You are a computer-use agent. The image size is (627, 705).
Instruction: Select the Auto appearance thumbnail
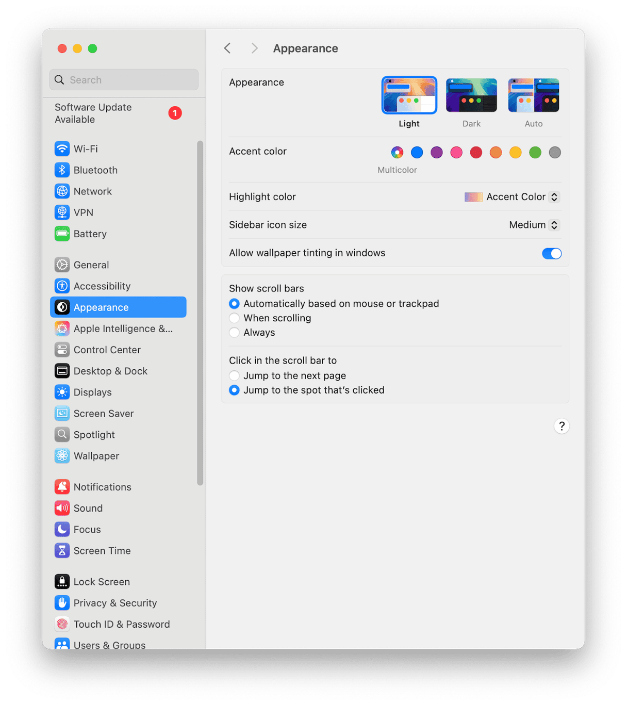(x=534, y=95)
